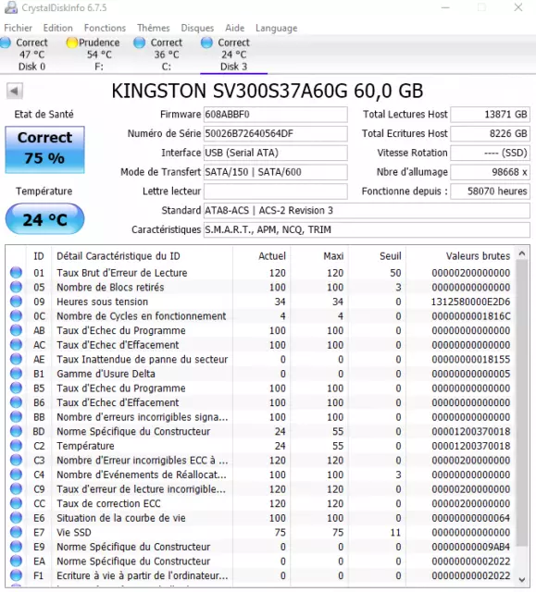Click the blue status orb for Disk 0
The image size is (536, 592).
click(6, 43)
